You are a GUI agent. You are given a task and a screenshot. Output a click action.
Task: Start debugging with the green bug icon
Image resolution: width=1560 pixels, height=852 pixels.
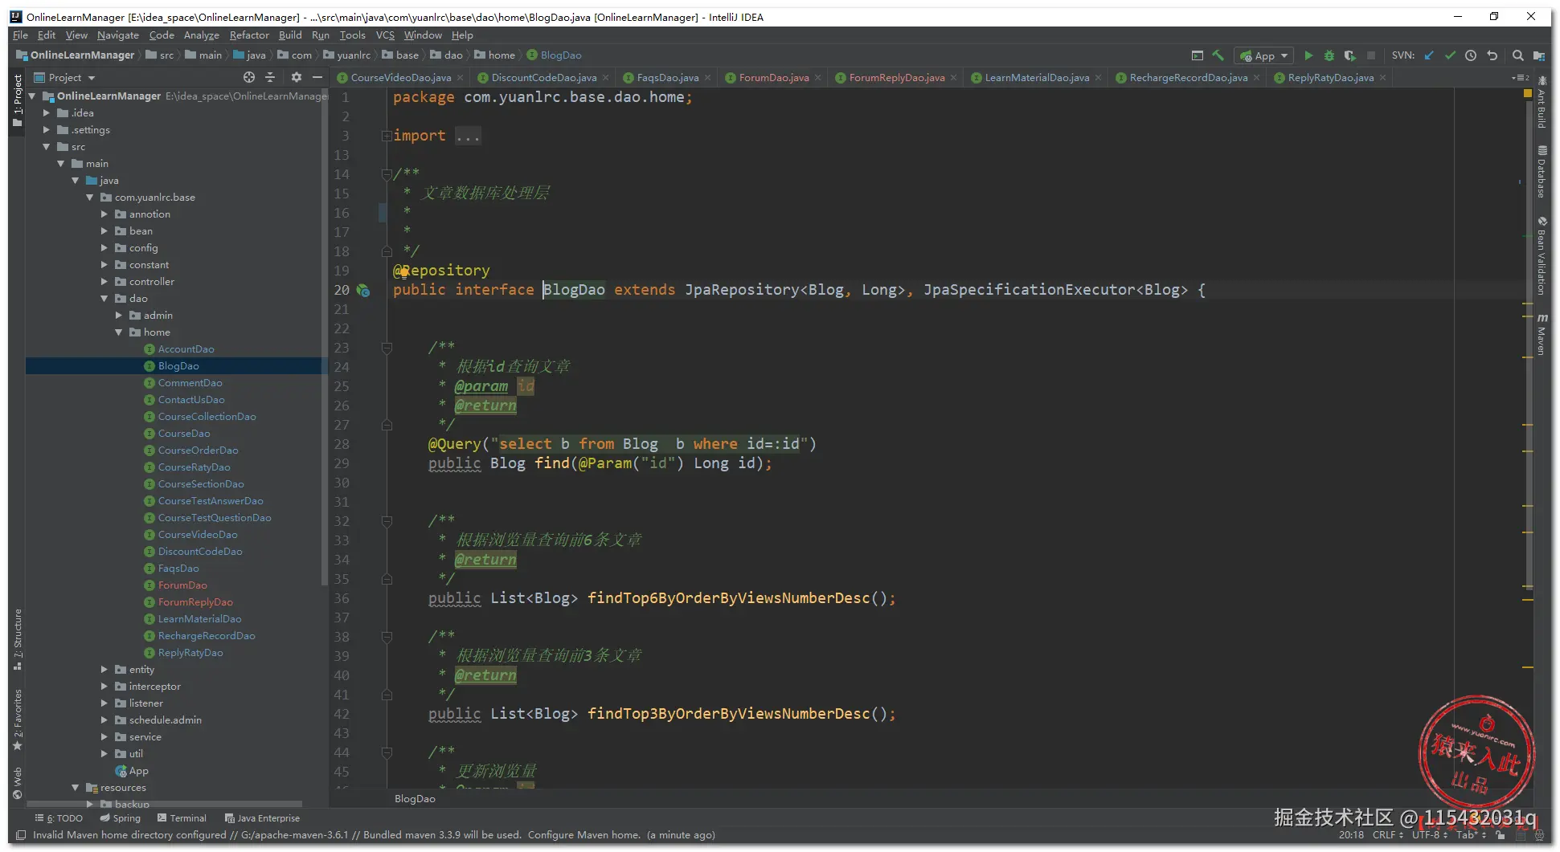pos(1329,55)
